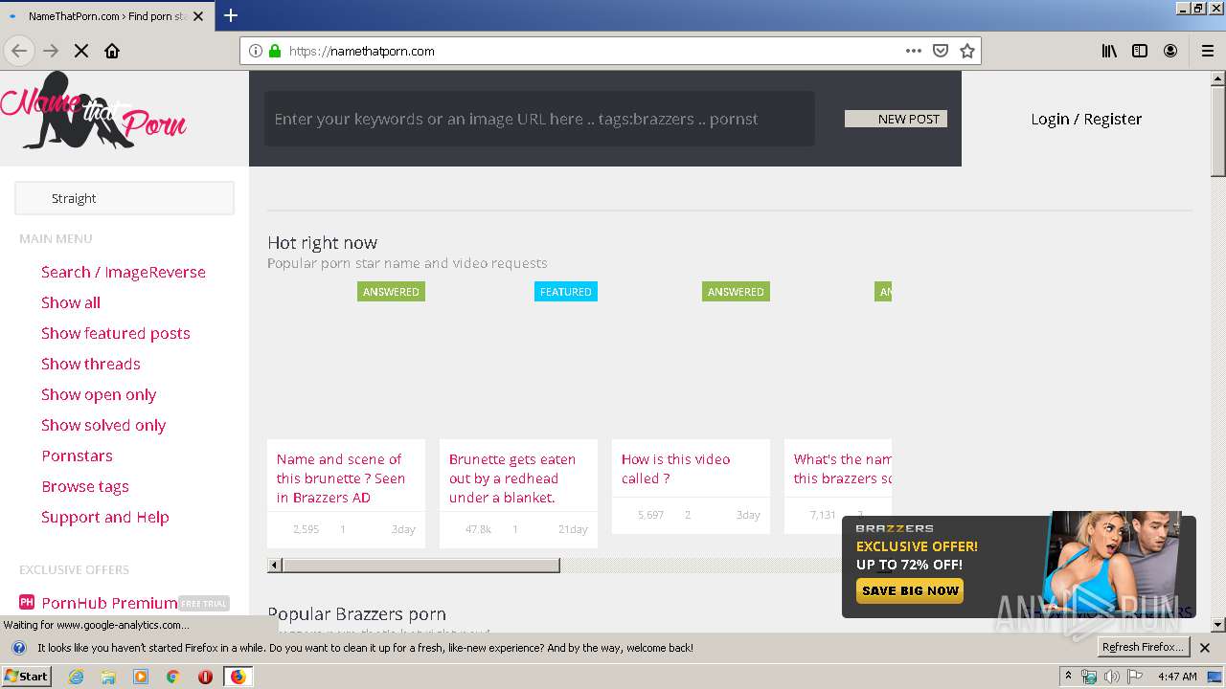Open the Firefox account avatar icon
The width and height of the screenshot is (1226, 689).
(x=1170, y=51)
